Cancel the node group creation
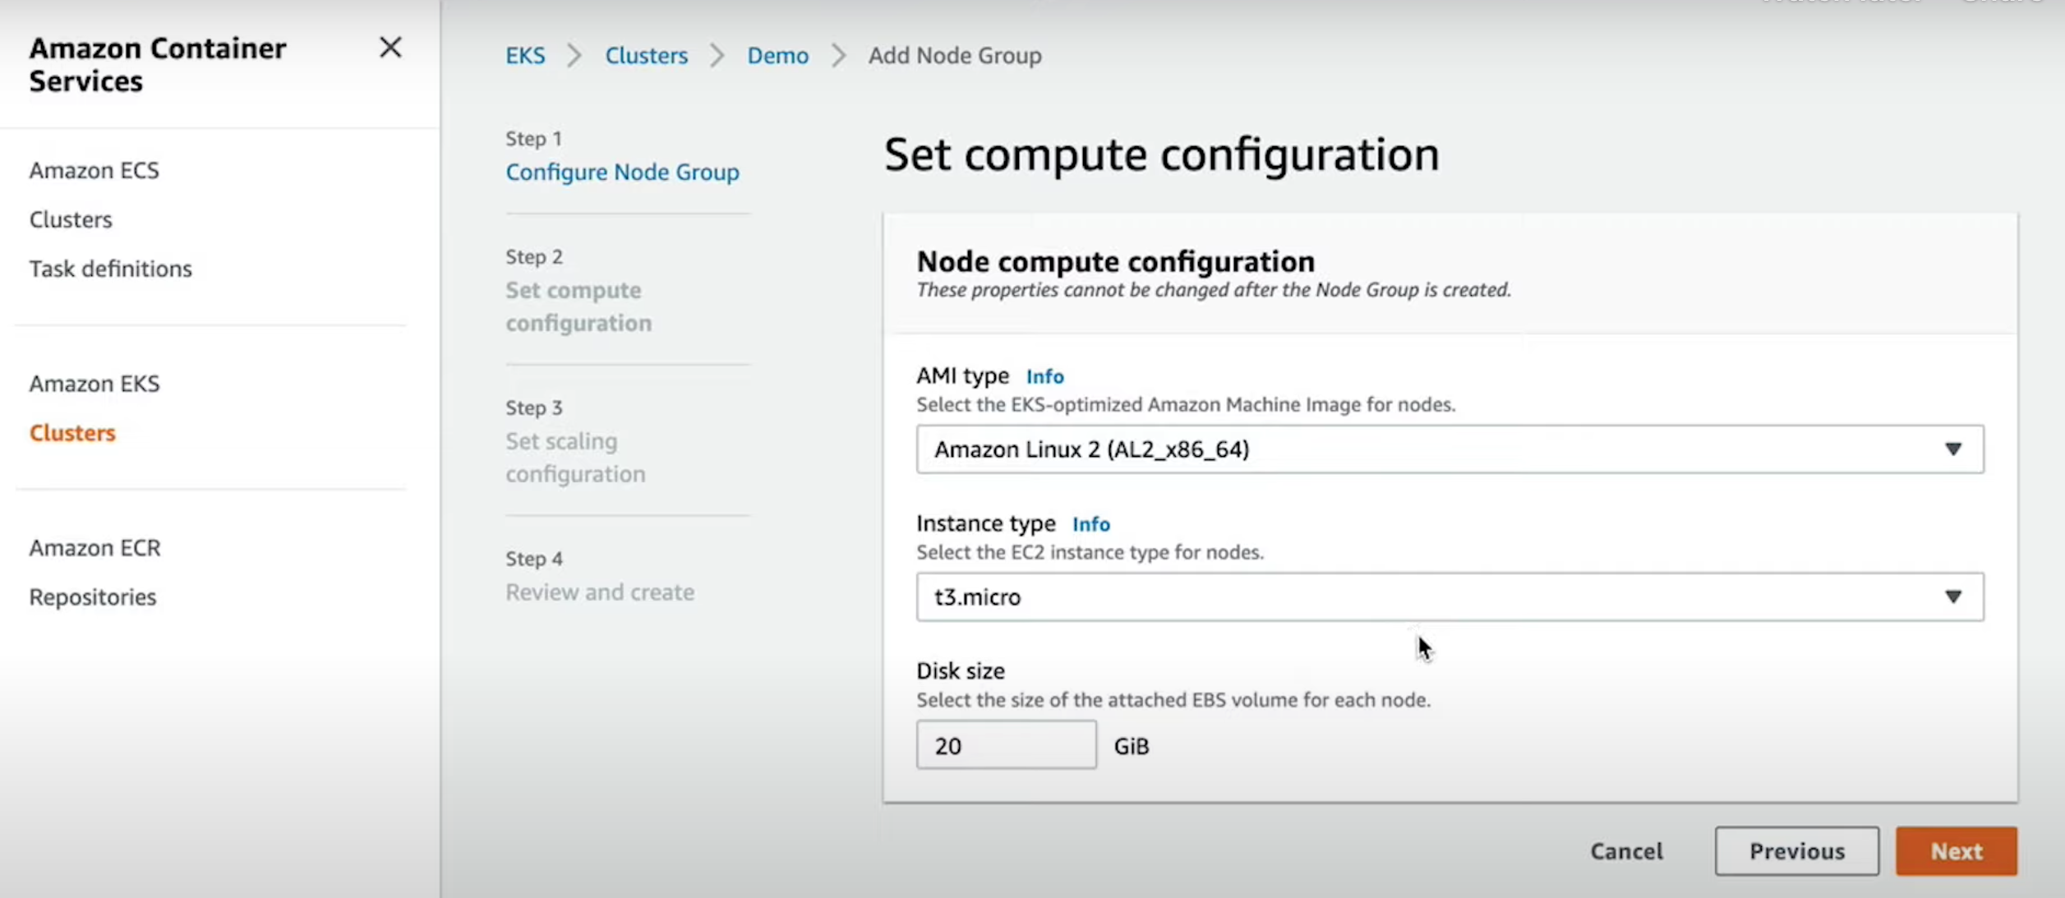2065x898 pixels. click(x=1626, y=851)
